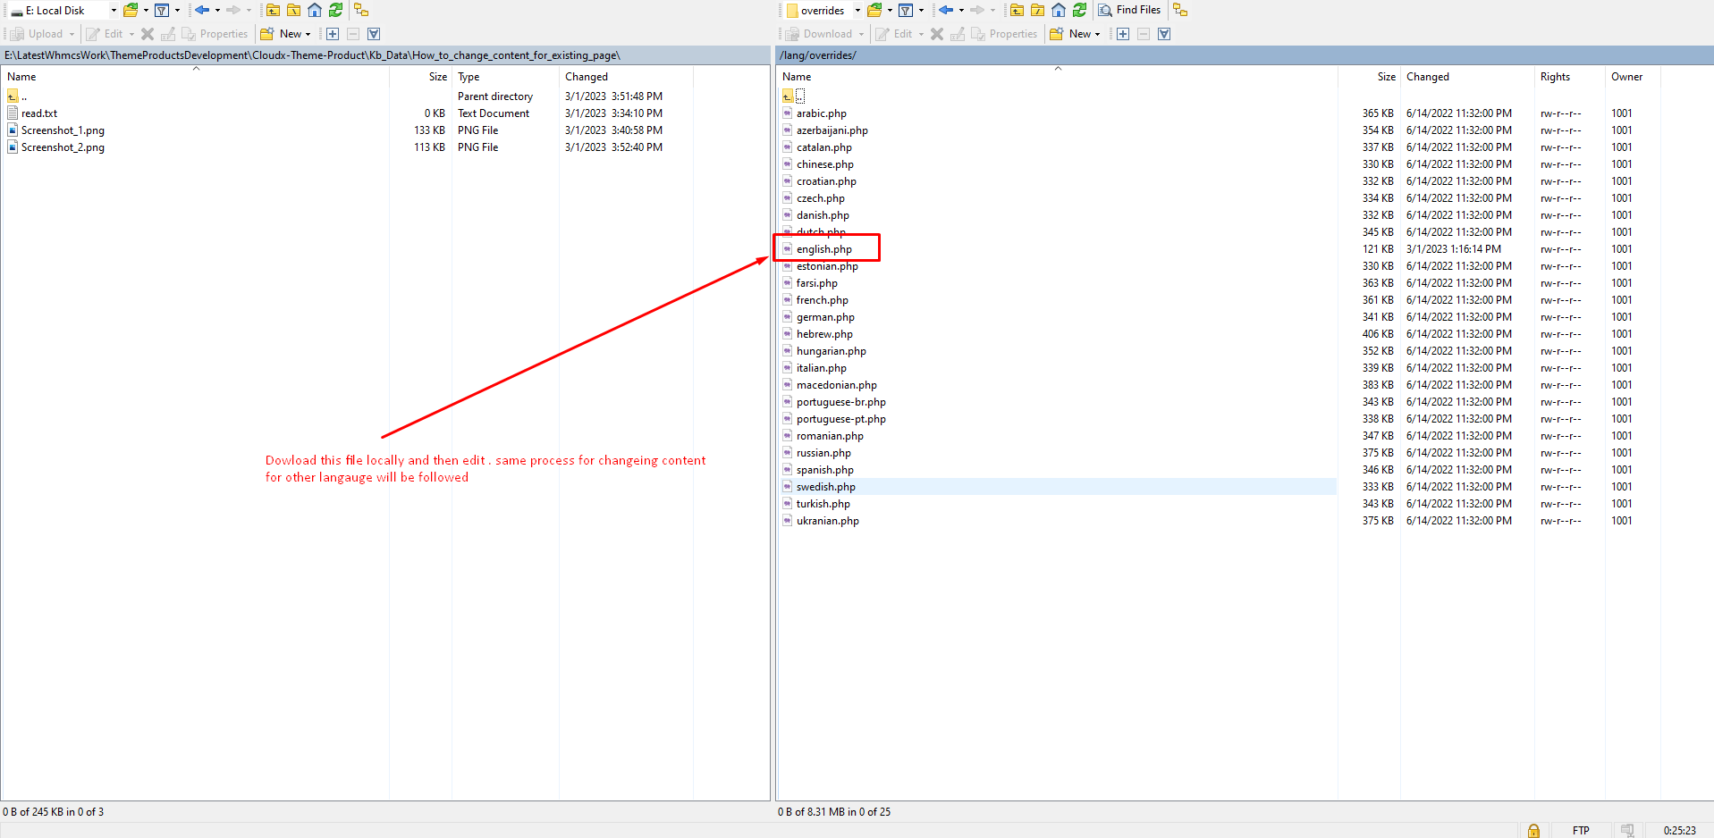This screenshot has height=838, width=1714.
Task: Go to remote home directory
Action: coord(1059,10)
